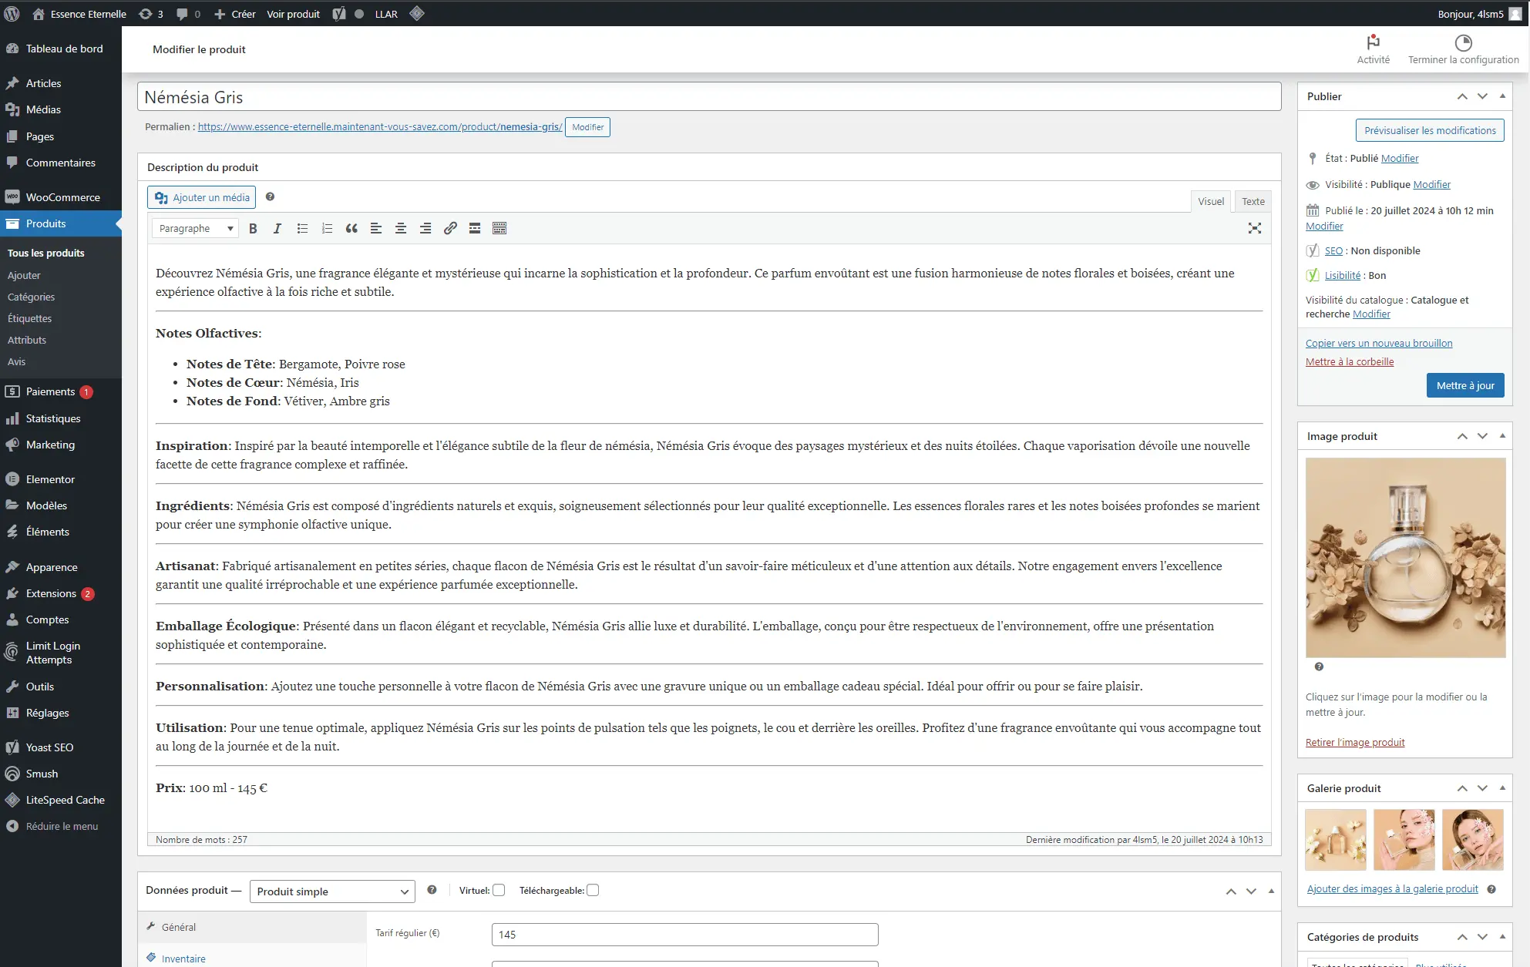Collapse the Galerie produit panel
The image size is (1530, 967).
(1502, 788)
